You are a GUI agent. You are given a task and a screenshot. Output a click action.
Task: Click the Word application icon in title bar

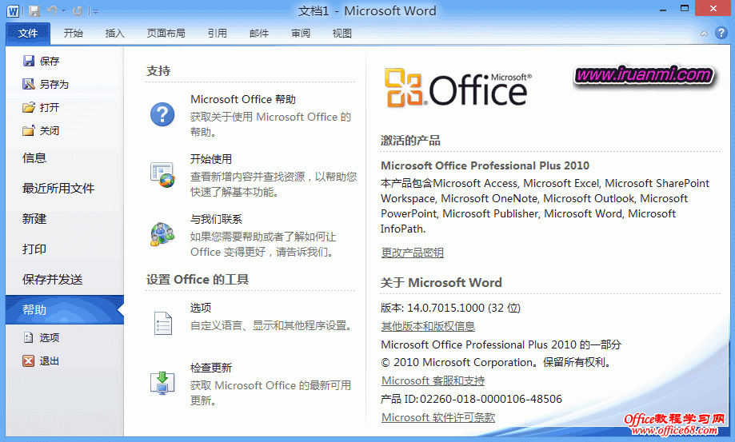click(13, 11)
